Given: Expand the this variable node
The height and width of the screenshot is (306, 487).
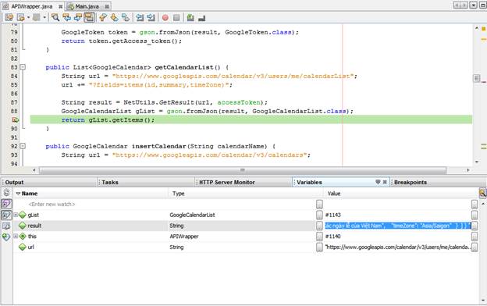Looking at the screenshot, I should (16, 236).
